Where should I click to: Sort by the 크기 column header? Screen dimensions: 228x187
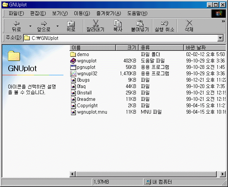pyautogui.click(x=127, y=47)
